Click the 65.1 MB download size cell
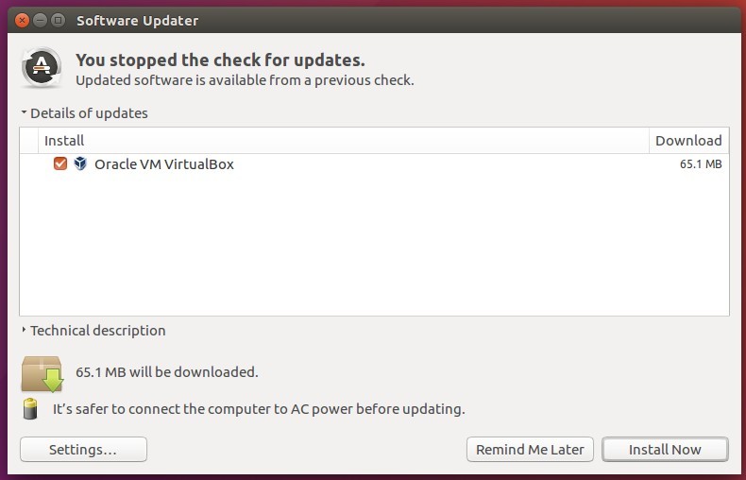746x480 pixels. [701, 163]
